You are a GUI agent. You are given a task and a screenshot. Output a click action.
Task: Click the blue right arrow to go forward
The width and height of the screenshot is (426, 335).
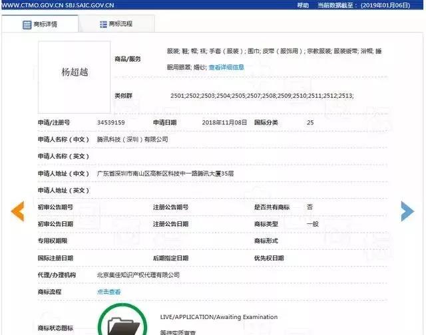tap(407, 211)
